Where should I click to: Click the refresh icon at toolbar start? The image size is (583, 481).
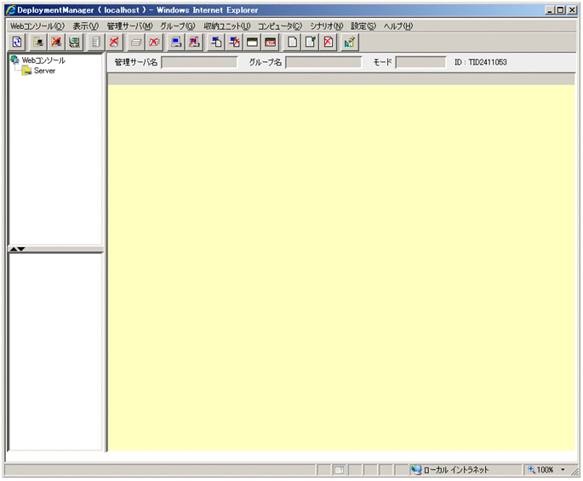point(16,42)
